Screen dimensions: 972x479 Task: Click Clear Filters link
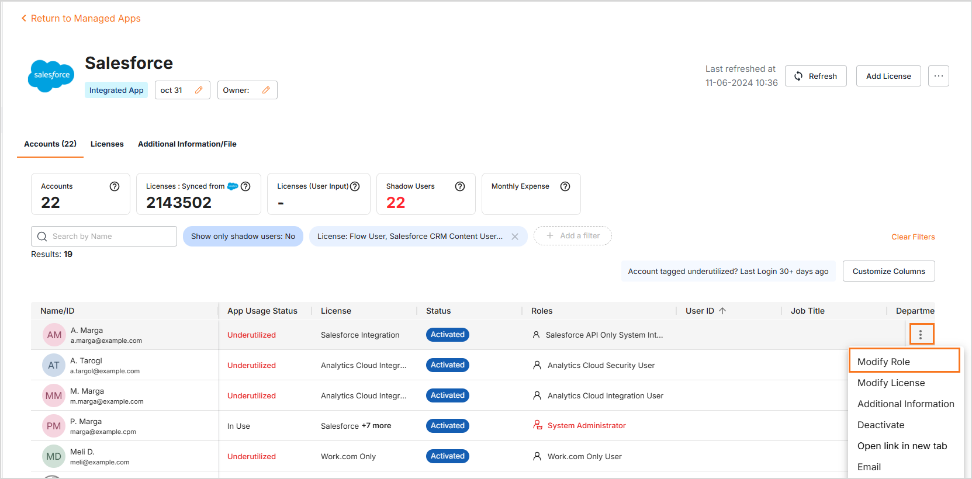(x=913, y=237)
